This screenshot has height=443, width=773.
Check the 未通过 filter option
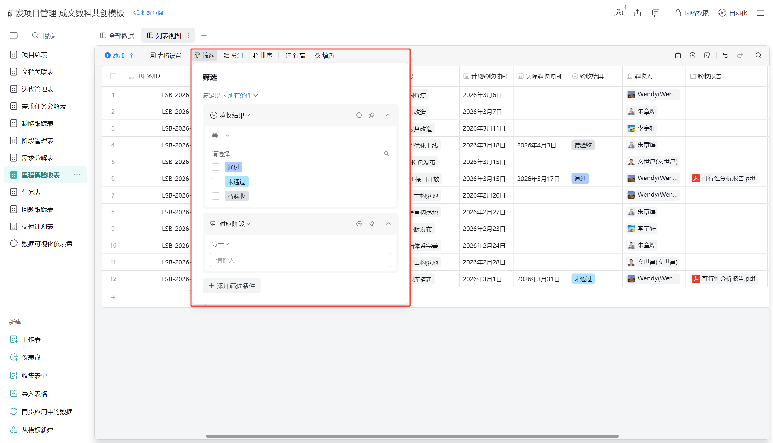(216, 182)
